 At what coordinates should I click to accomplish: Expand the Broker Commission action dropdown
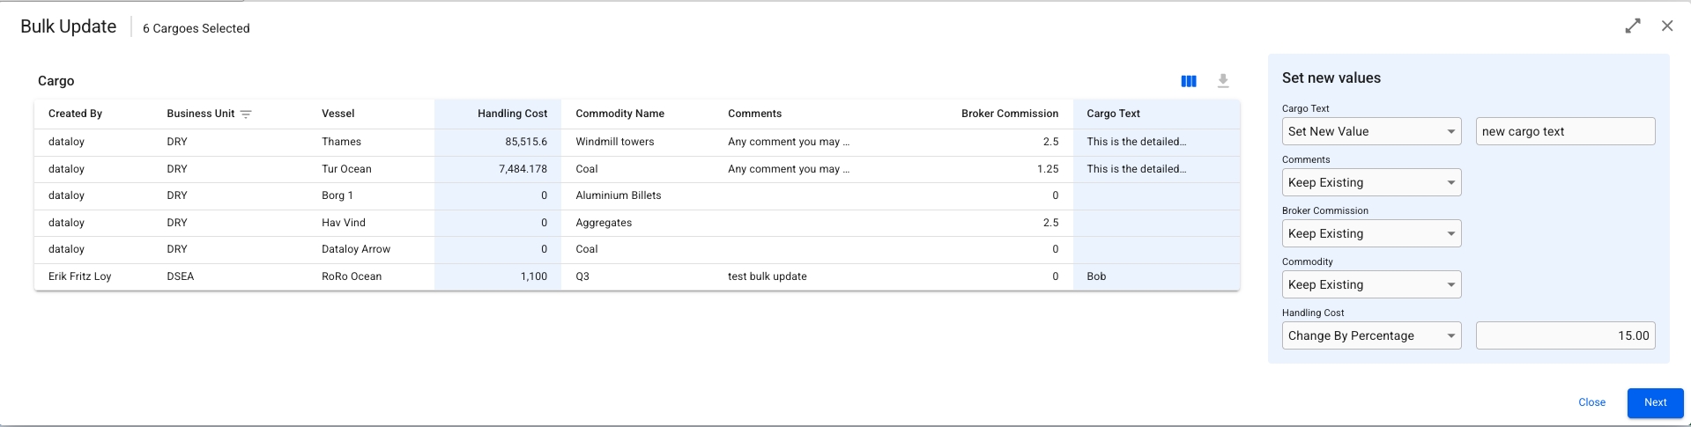(x=1371, y=233)
